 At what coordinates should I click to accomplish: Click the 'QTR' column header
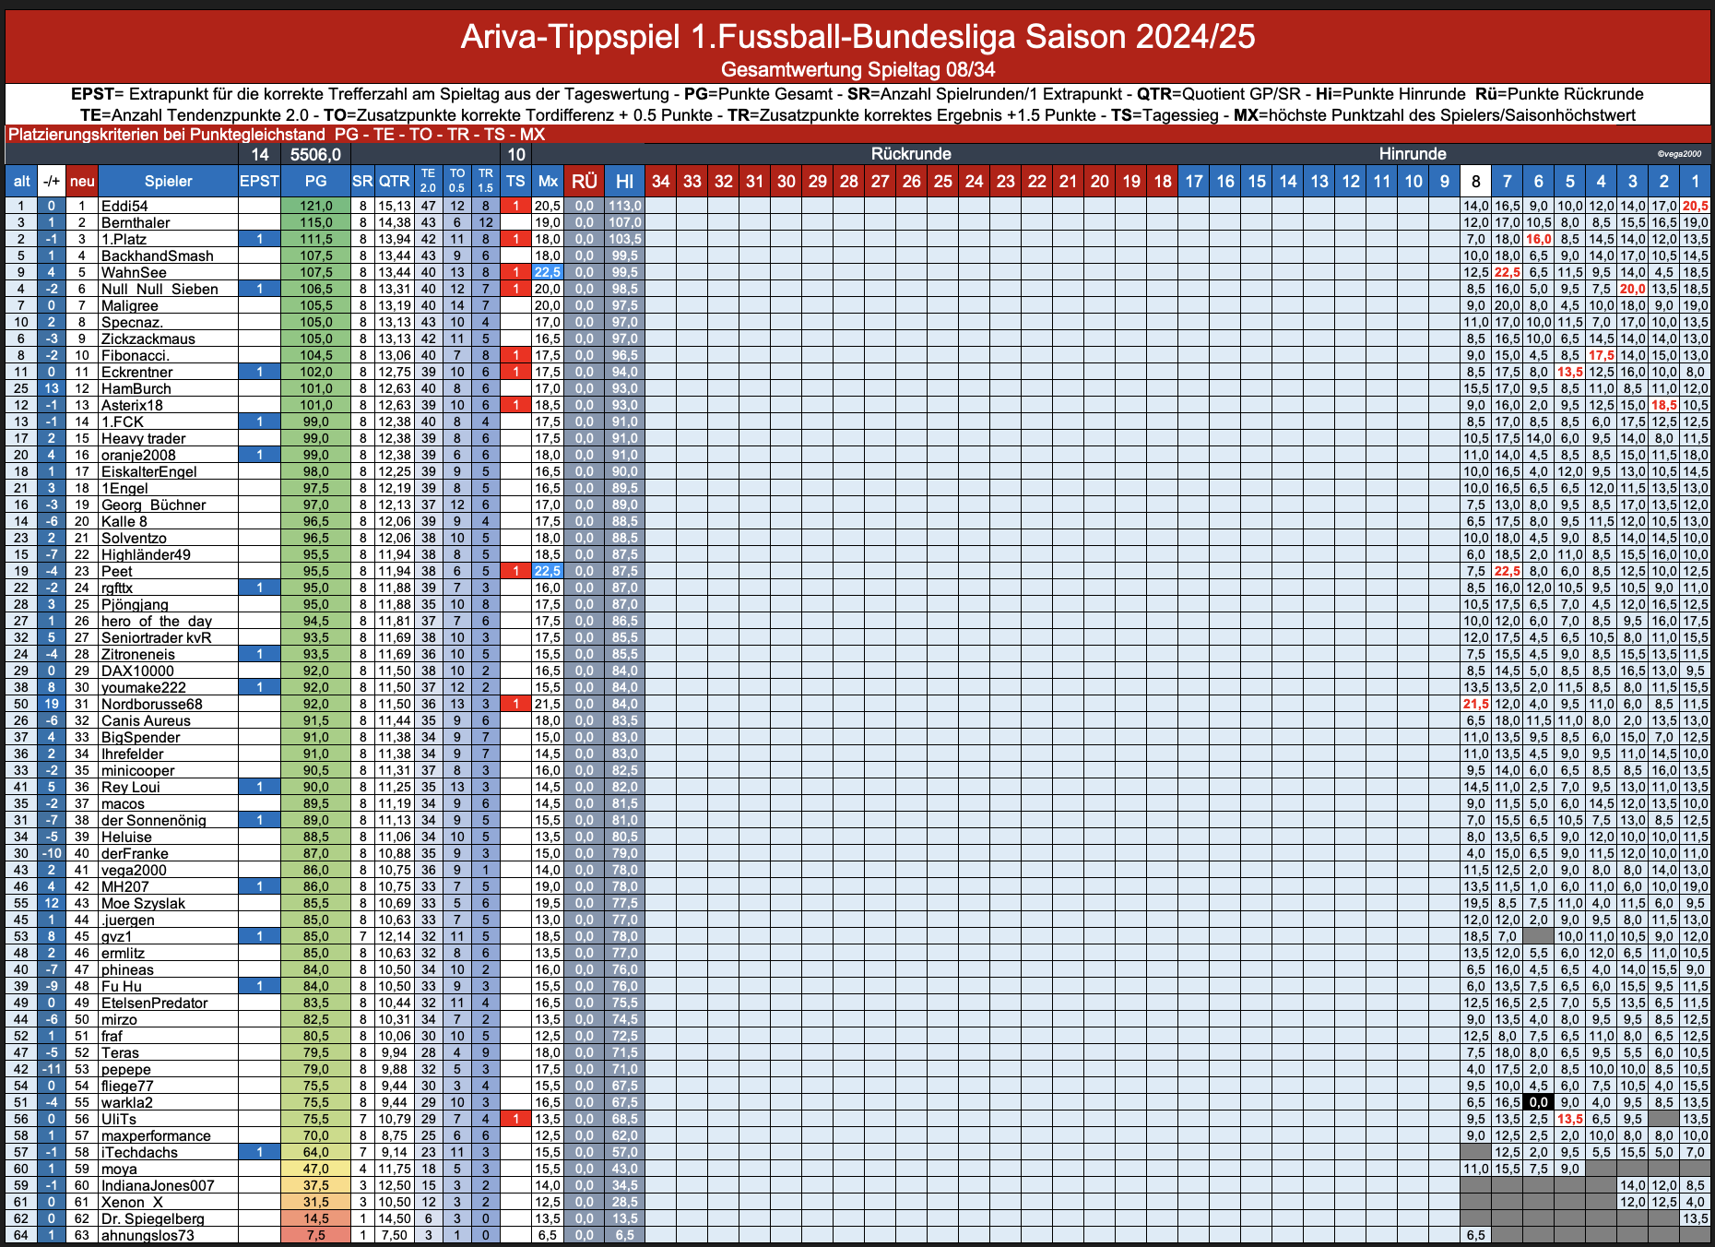tap(395, 181)
